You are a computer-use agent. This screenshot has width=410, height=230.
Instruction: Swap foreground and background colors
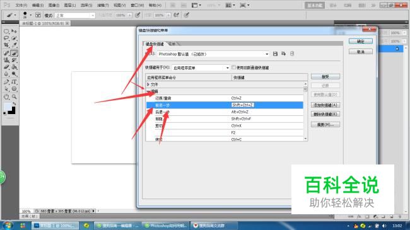point(14,104)
